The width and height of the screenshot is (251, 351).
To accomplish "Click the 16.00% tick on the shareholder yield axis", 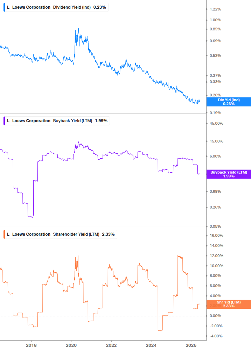I will click(x=216, y=235).
